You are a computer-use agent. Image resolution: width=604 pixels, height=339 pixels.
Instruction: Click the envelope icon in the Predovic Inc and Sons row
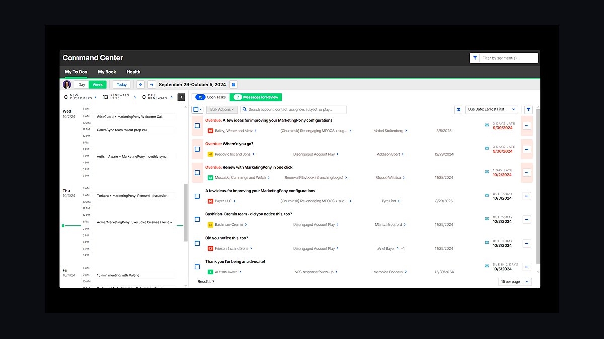coord(487,148)
